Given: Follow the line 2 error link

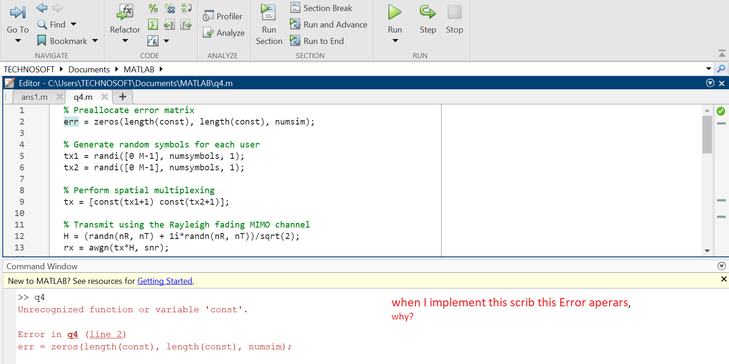Looking at the screenshot, I should pyautogui.click(x=106, y=335).
